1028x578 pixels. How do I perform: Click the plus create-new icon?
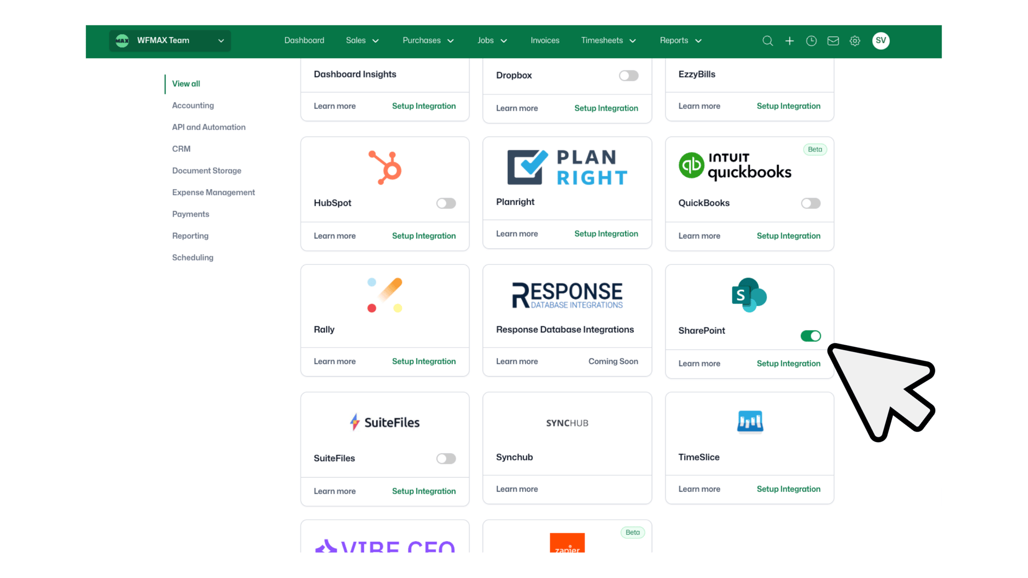coord(790,41)
